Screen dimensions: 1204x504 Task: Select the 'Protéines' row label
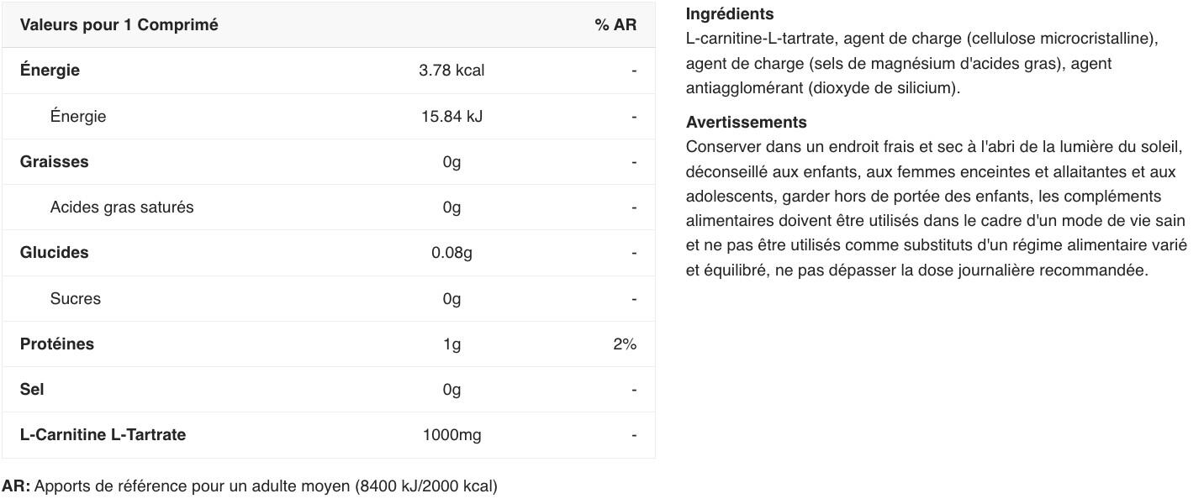point(57,344)
